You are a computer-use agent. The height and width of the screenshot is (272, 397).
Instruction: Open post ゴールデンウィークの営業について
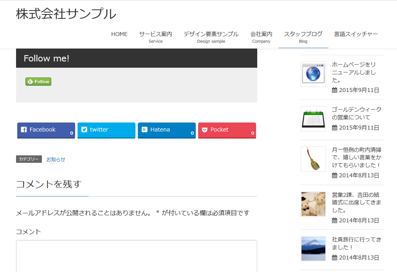pos(357,113)
